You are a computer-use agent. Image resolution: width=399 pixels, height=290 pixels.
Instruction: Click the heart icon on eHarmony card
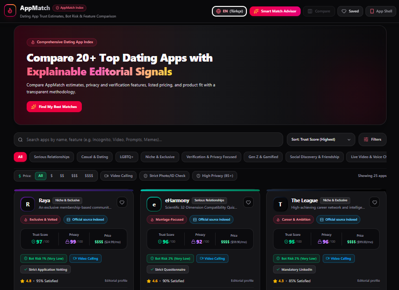(x=248, y=203)
